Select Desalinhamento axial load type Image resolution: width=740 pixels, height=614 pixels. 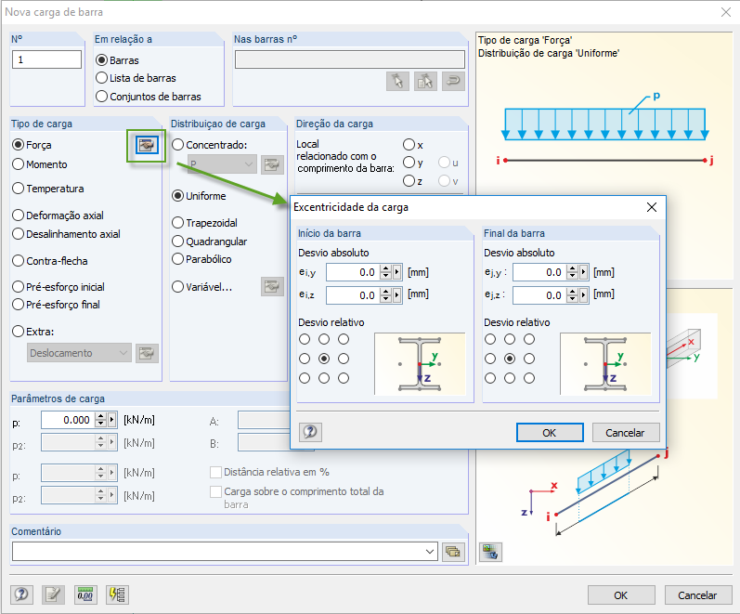point(67,234)
